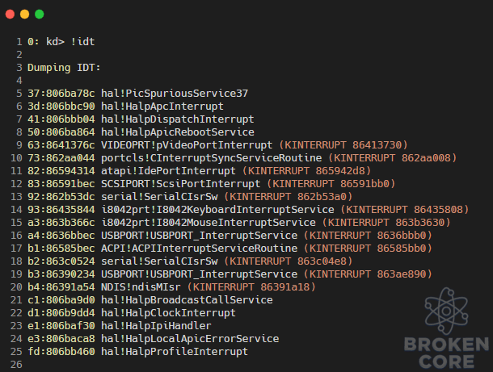
Task: Click address '3d:806bbc90'
Action: [61, 107]
